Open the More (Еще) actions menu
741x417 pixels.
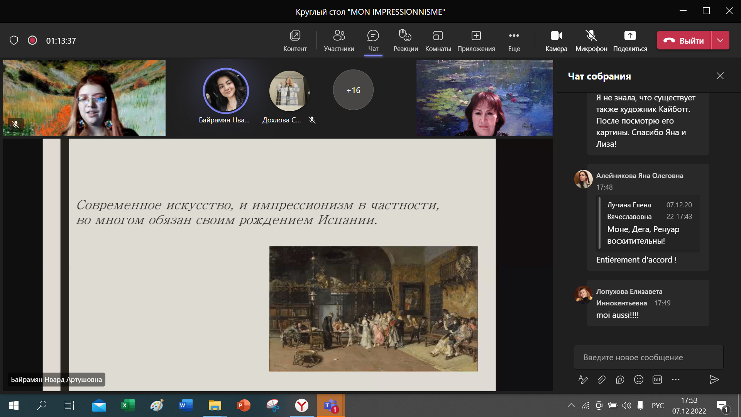(x=514, y=40)
